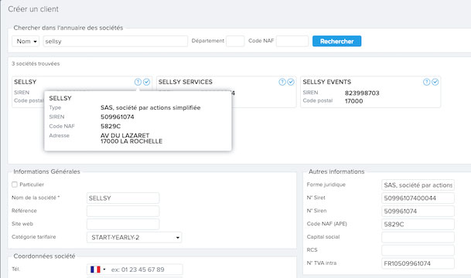Open the Nom search-type dropdown
The image size is (471, 278).
tap(26, 42)
